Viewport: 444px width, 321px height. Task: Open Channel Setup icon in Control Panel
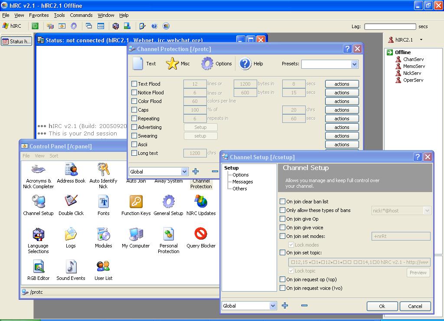[x=38, y=202]
